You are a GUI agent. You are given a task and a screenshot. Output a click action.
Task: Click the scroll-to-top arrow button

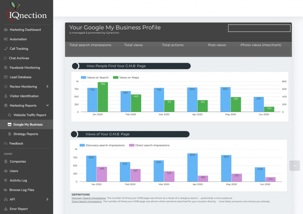[x=294, y=166]
